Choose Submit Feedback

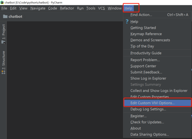tap(157, 72)
